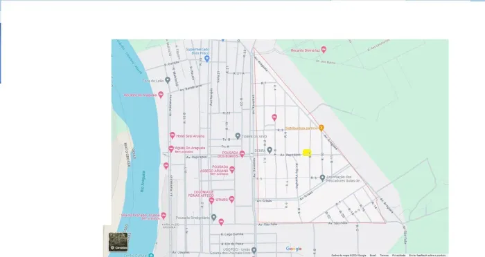Click the Brasil link in map footer
This screenshot has height=257, width=485.
(x=373, y=256)
